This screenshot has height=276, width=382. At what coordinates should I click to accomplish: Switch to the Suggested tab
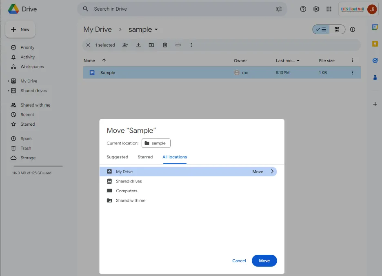pyautogui.click(x=117, y=157)
